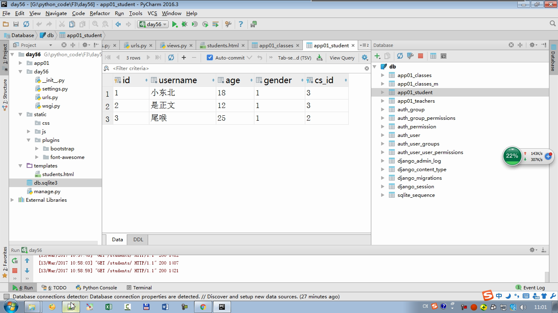The width and height of the screenshot is (558, 313).
Task: Open Google Chrome from the taskbar
Action: tap(203, 307)
